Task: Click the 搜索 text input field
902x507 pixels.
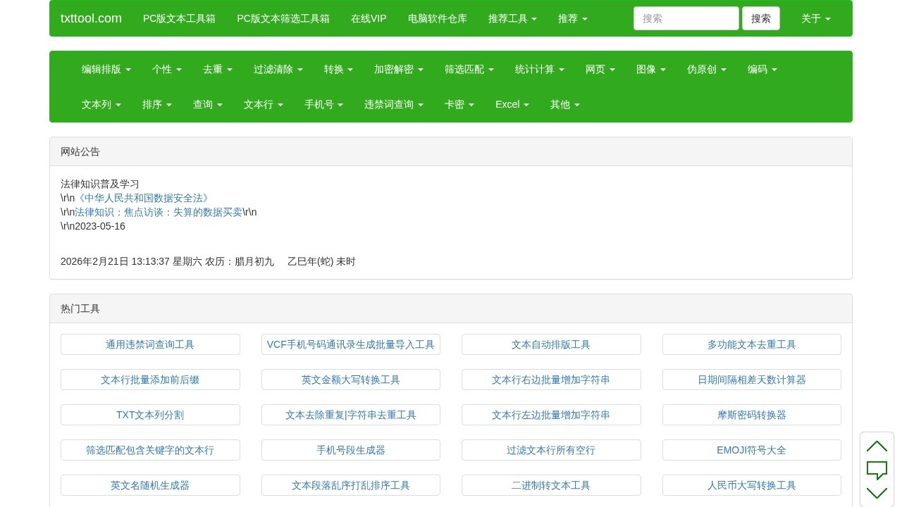Action: [x=686, y=18]
